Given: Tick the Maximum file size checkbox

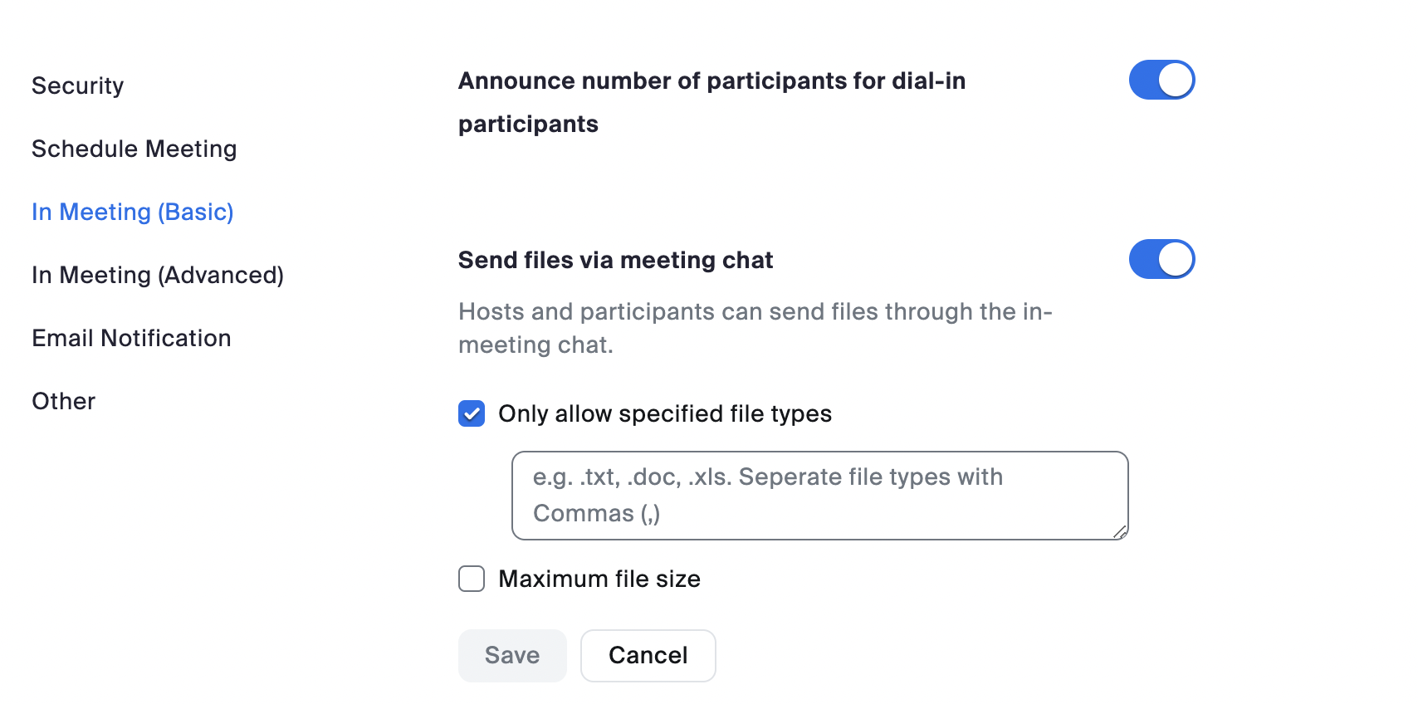Looking at the screenshot, I should pos(472,579).
